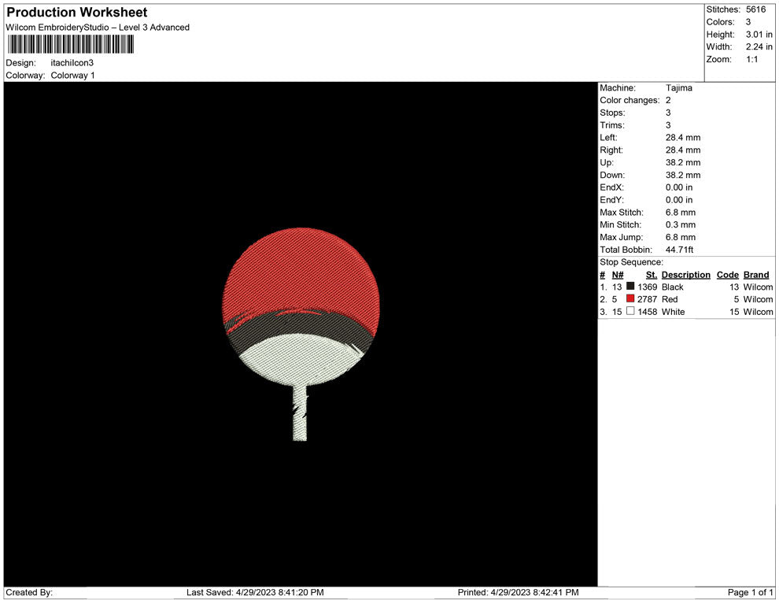Click the Up value '38.2 mm'
The width and height of the screenshot is (779, 600).
(683, 162)
